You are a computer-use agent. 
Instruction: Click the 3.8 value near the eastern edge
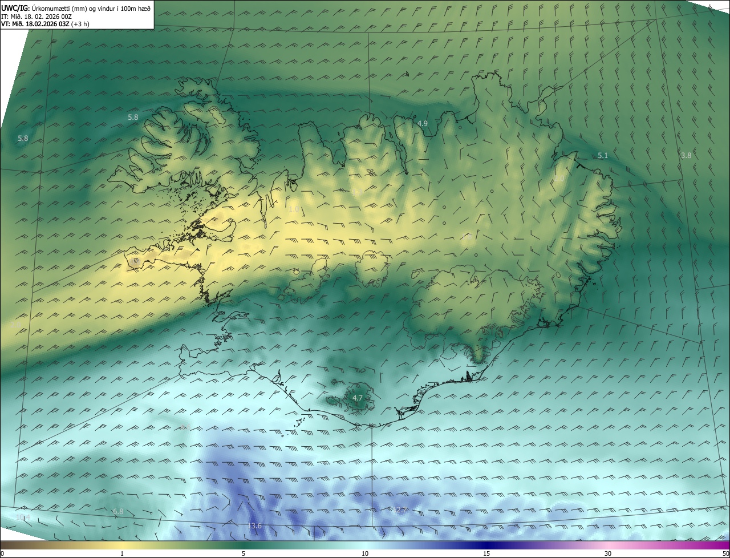[x=686, y=155]
